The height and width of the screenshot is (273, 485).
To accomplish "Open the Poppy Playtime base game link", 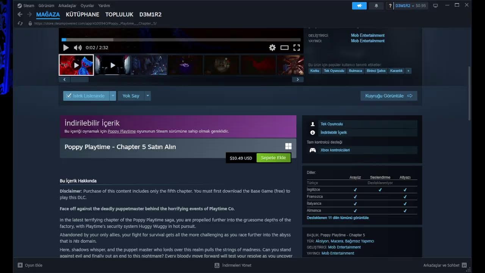I will 122,131.
